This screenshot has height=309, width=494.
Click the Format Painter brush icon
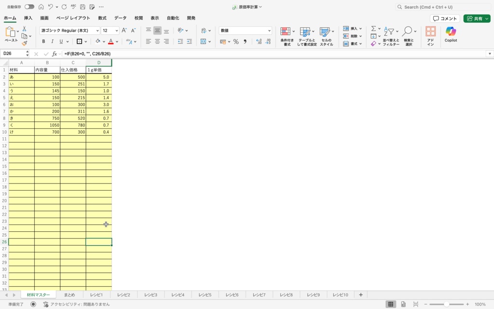[x=24, y=43]
